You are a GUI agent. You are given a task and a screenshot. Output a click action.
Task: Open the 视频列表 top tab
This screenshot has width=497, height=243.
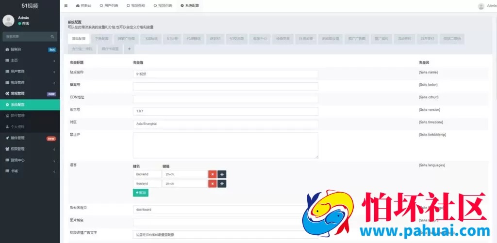point(163,6)
